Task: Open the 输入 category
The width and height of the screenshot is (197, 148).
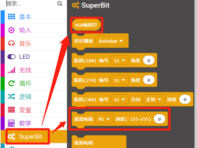Action: (34, 30)
